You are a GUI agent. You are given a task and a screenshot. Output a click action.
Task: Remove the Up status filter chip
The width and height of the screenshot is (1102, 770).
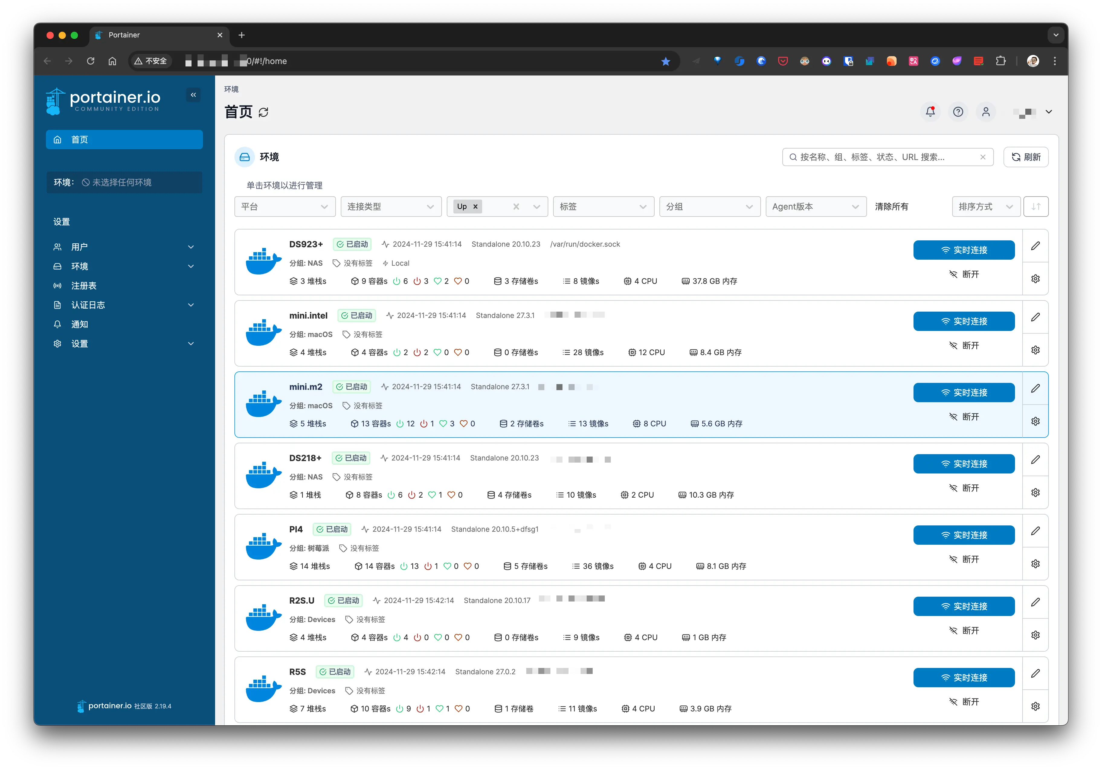[476, 207]
